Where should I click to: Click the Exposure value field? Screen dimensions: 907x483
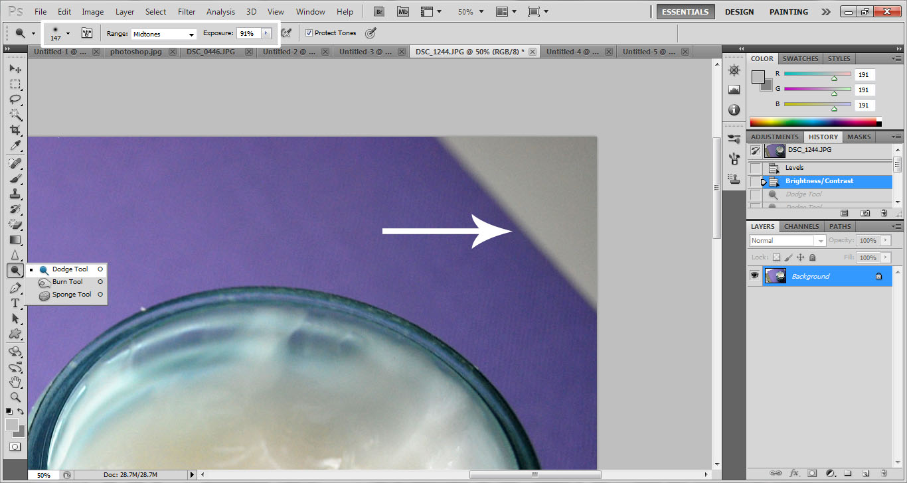(249, 33)
